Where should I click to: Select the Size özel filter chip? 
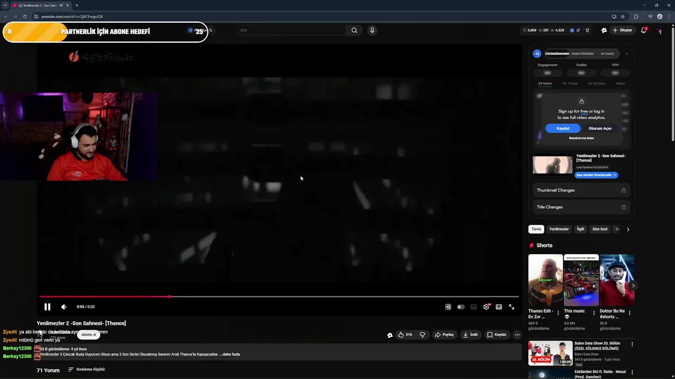point(600,230)
